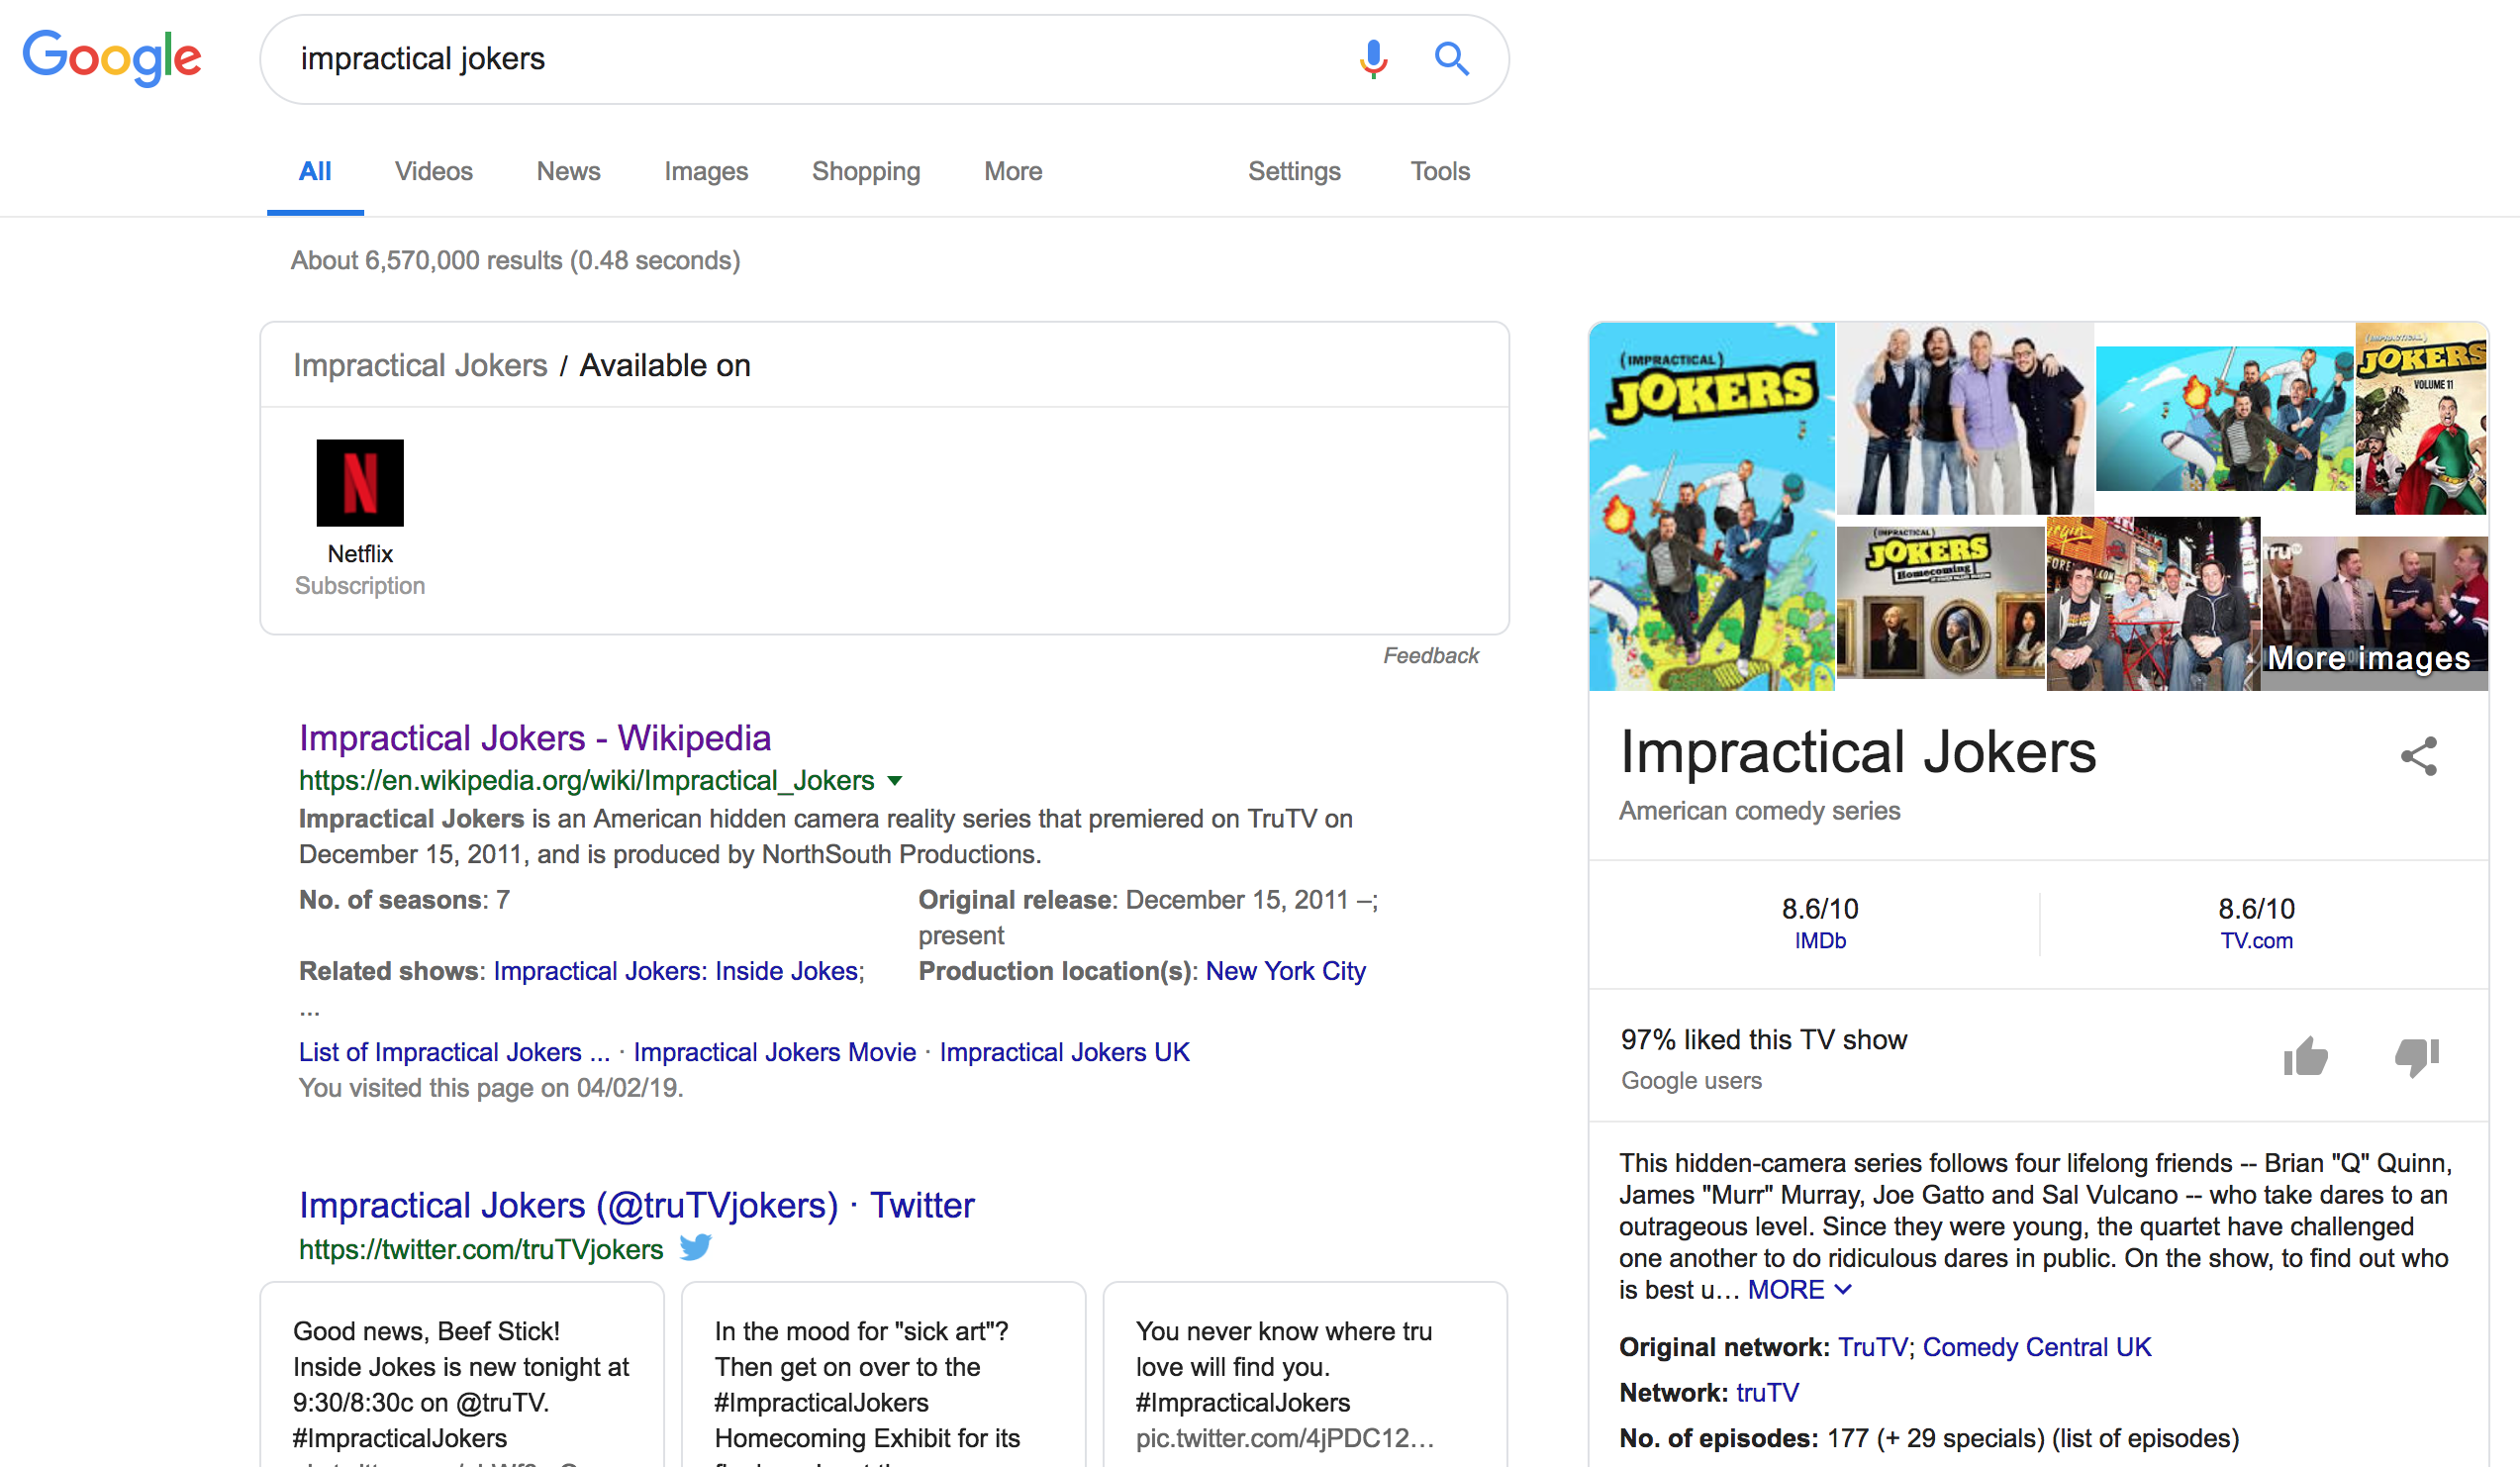The width and height of the screenshot is (2520, 1467).
Task: Give the TV show a thumbs down
Action: click(2417, 1056)
